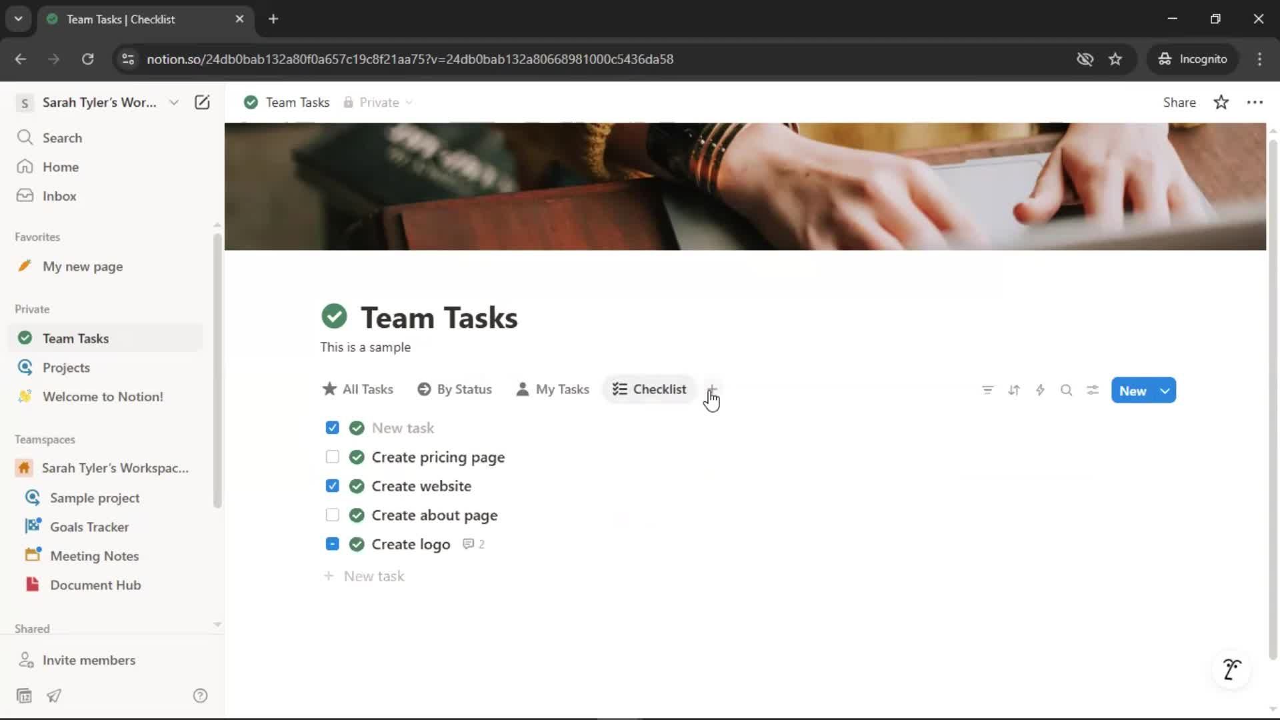Select the Checklist view tab
1280x720 pixels.
(x=649, y=389)
